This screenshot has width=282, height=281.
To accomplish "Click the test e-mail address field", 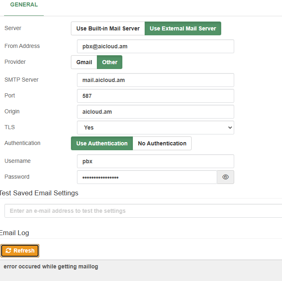I will tap(143, 211).
